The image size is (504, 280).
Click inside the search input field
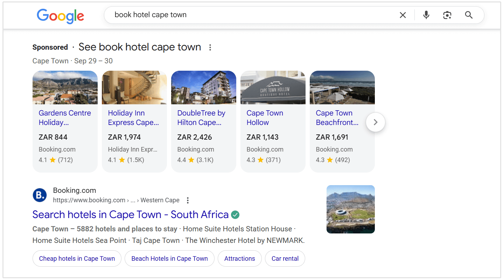245,15
